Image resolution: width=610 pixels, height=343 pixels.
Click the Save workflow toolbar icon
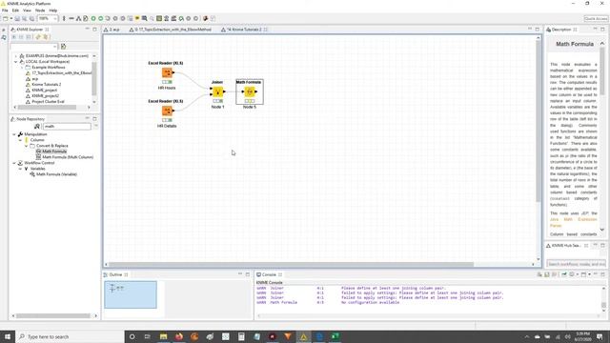coord(17,18)
